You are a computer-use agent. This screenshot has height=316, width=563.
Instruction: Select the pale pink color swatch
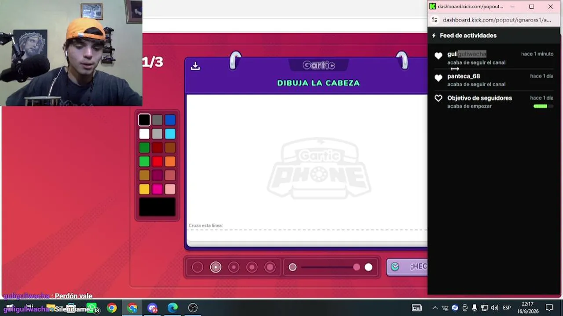click(x=170, y=189)
